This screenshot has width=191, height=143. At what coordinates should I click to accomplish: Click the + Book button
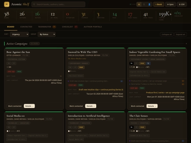coord(158,4)
